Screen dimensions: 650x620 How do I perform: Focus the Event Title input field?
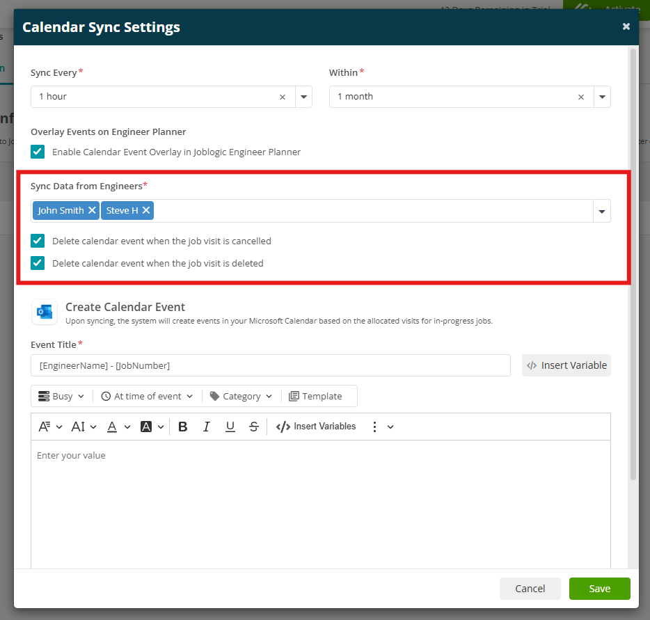[x=270, y=365]
